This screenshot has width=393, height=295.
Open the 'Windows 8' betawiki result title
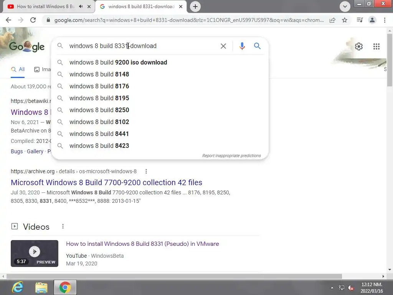(x=31, y=112)
